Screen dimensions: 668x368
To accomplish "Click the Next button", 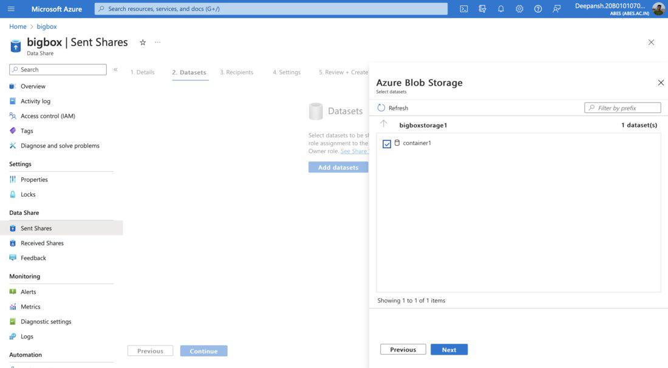I will pos(449,350).
